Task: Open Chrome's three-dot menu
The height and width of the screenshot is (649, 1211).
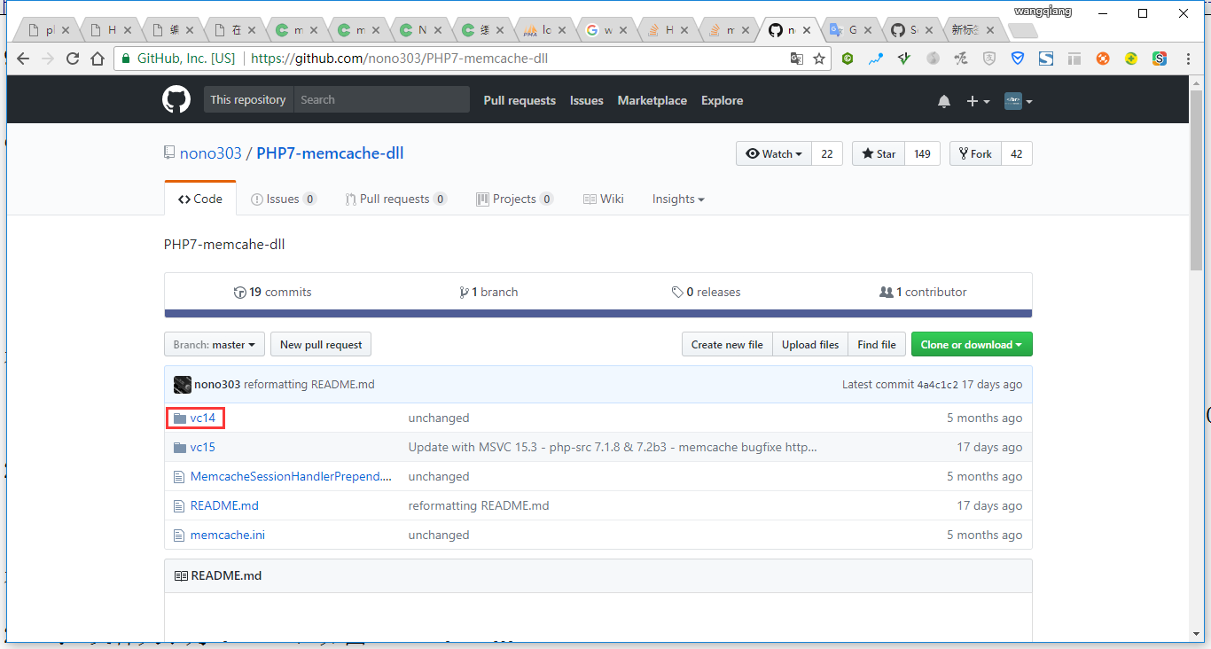Action: click(x=1188, y=59)
